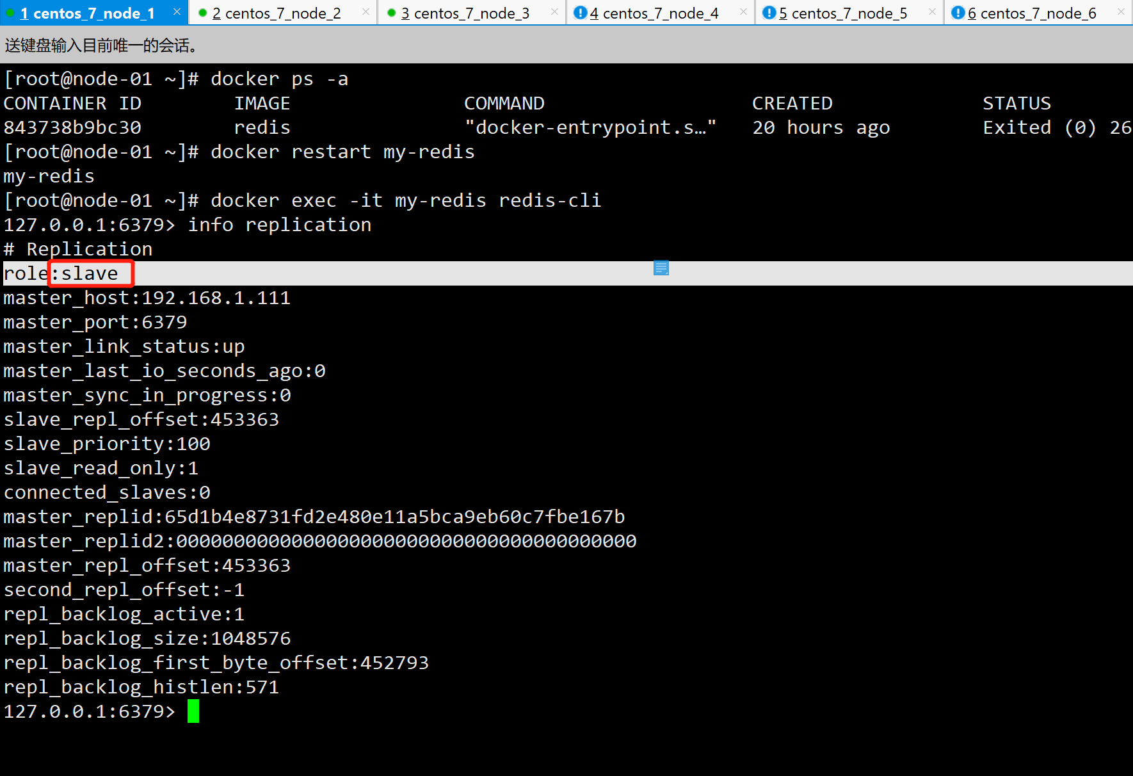Click 'connected_slaves:0' line
Screen dimensions: 1133x776
pyautogui.click(x=107, y=492)
